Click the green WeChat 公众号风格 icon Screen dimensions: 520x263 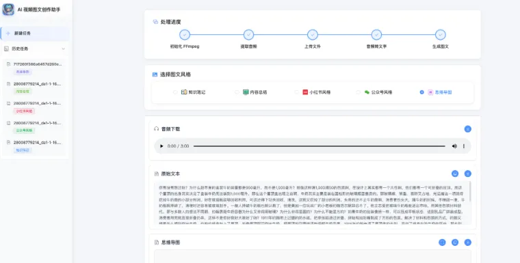tap(367, 92)
